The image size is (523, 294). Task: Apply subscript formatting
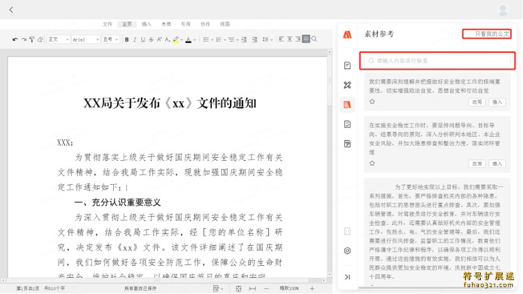(167, 40)
